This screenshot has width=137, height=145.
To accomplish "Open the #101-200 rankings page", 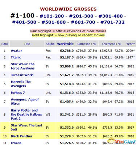I will 52,16.
